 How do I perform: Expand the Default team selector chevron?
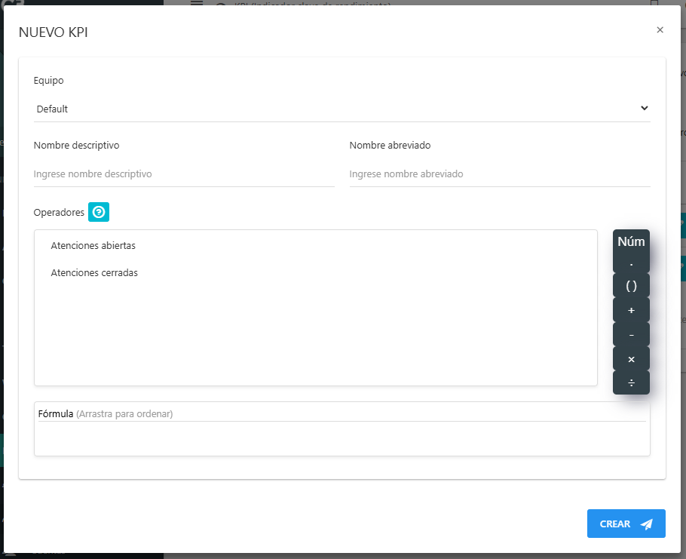click(x=645, y=108)
